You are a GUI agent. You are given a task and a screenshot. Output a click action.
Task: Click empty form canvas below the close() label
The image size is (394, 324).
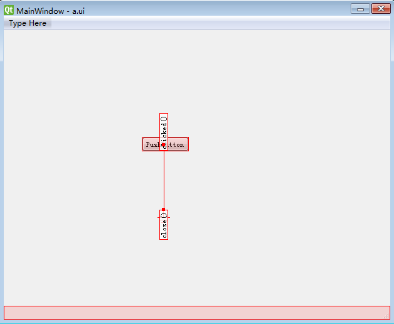pyautogui.click(x=164, y=270)
